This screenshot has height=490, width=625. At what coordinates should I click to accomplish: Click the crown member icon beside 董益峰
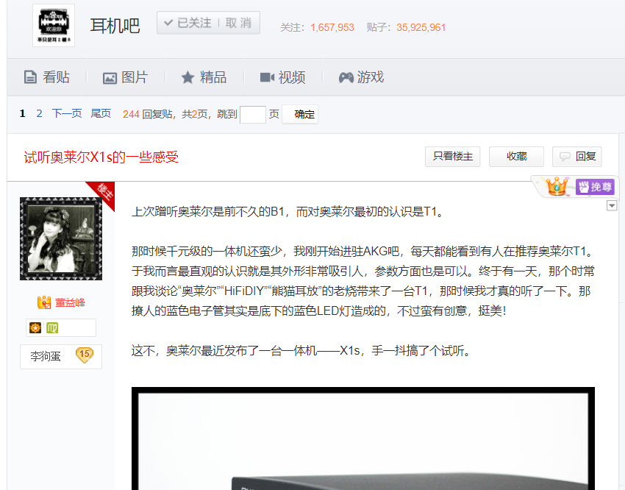(x=44, y=302)
